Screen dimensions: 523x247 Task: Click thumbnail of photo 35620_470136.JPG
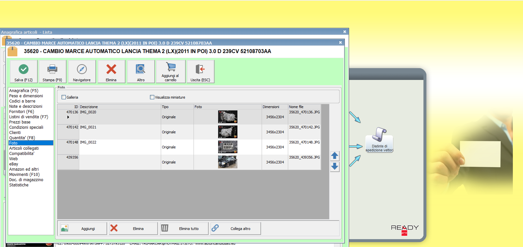coord(228,117)
